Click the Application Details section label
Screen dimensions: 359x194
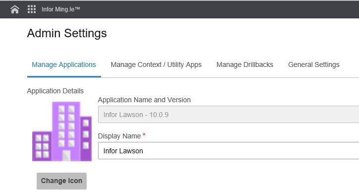point(55,91)
